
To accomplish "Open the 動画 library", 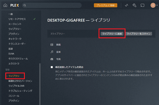I will 59,45.
